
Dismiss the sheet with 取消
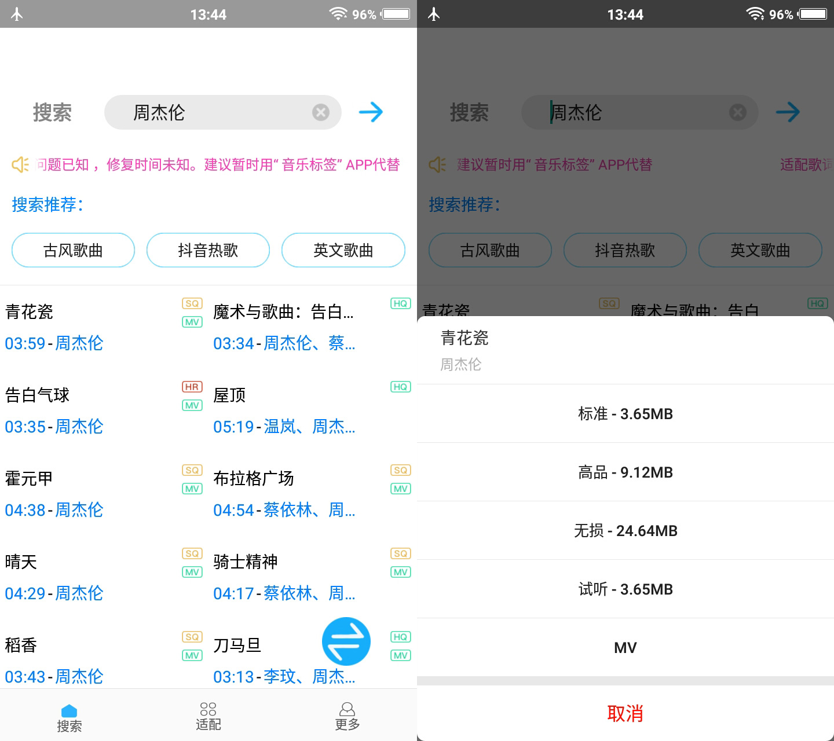pyautogui.click(x=625, y=713)
